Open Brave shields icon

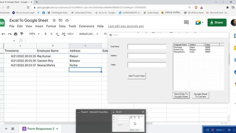click(196, 7)
